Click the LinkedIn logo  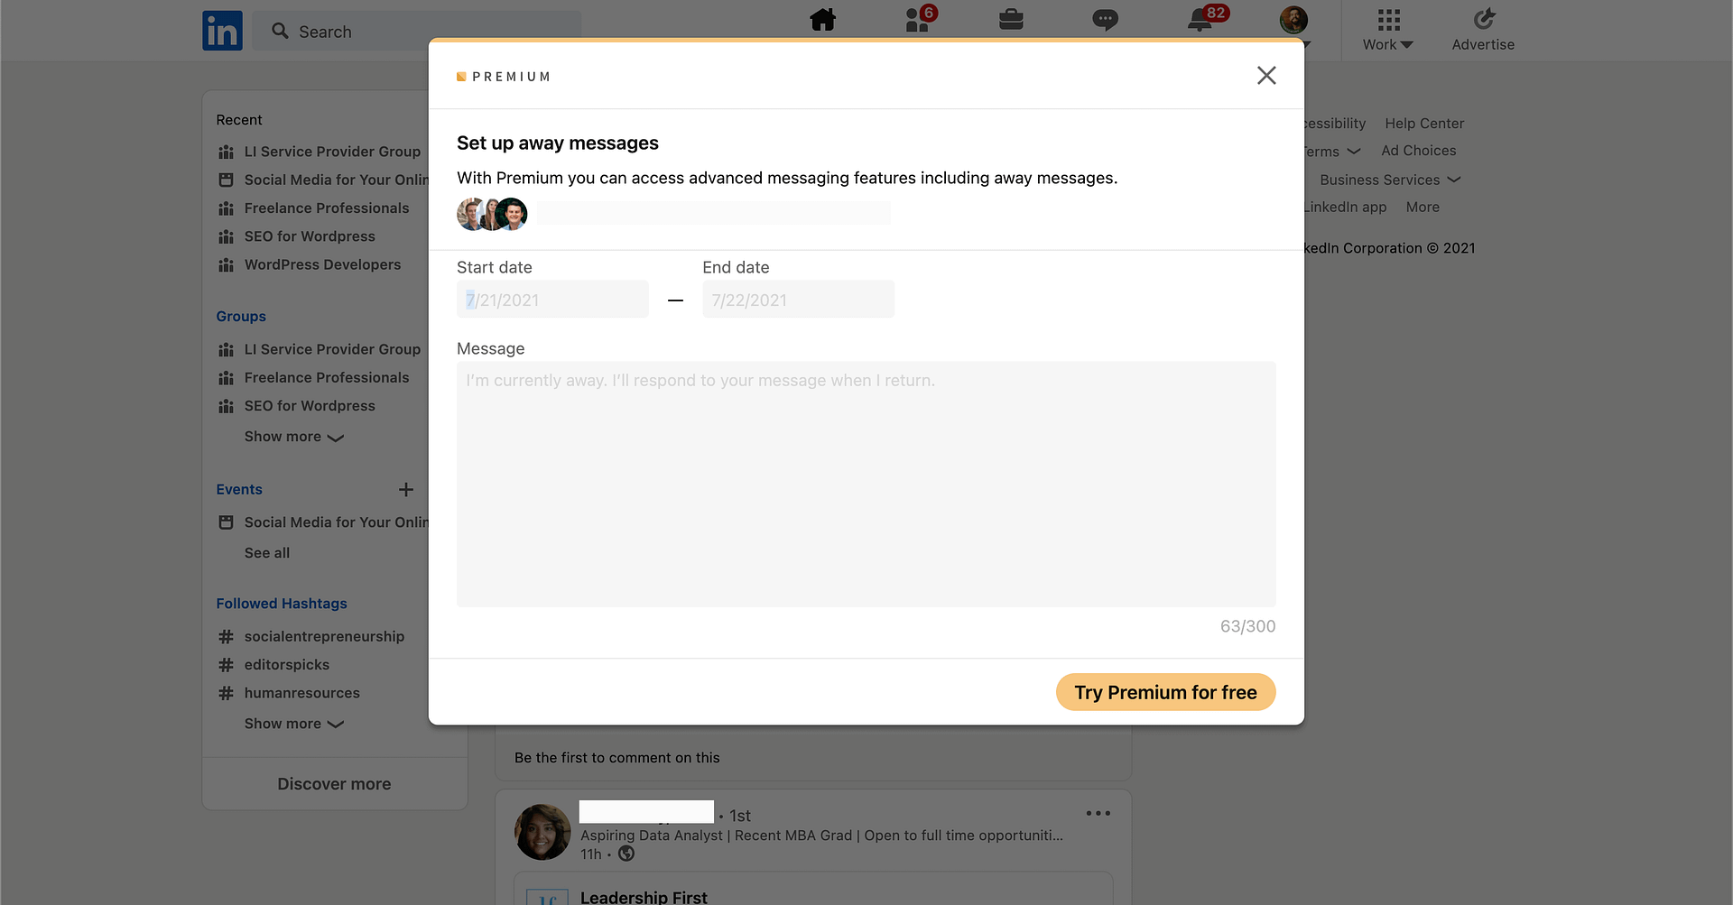tap(222, 30)
